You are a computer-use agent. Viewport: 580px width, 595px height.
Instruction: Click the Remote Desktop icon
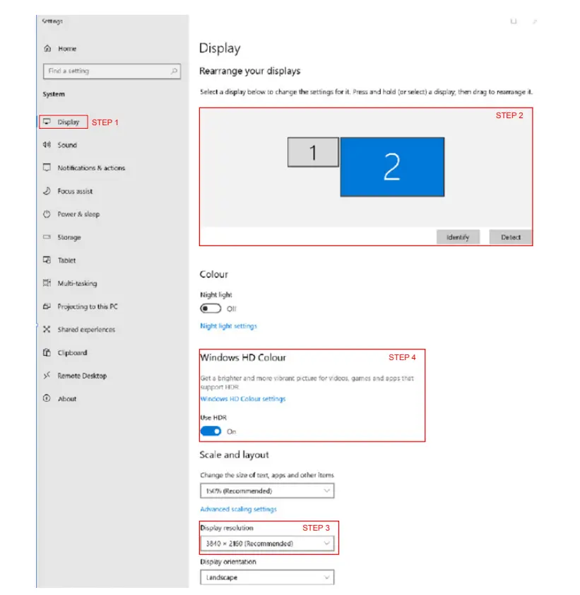coord(47,375)
